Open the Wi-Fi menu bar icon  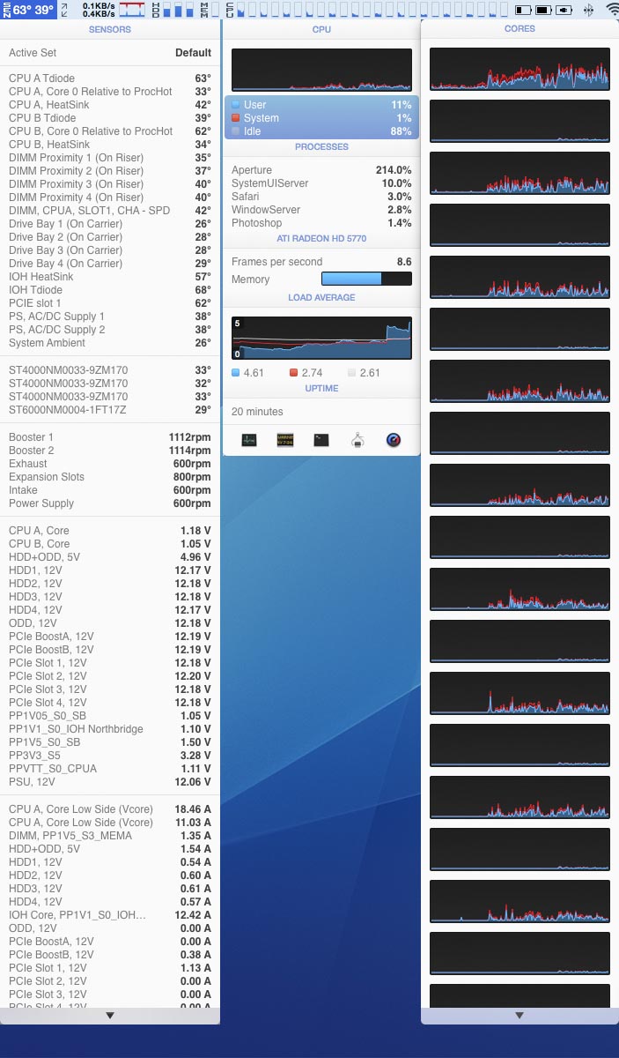(612, 10)
